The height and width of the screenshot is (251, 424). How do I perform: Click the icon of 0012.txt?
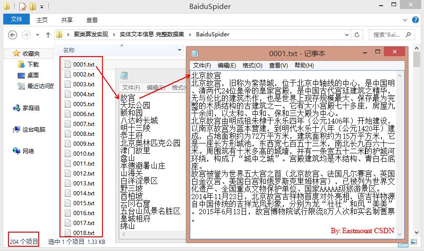pos(68,173)
